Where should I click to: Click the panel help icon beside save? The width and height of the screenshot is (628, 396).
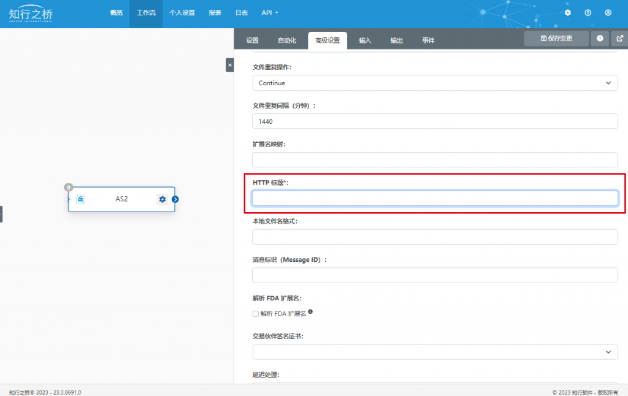600,39
